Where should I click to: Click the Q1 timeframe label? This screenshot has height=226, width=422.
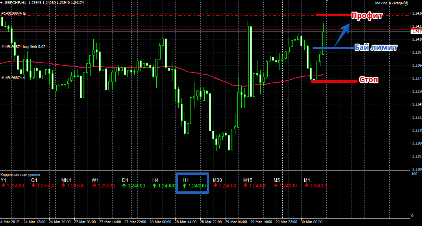coord(34,180)
